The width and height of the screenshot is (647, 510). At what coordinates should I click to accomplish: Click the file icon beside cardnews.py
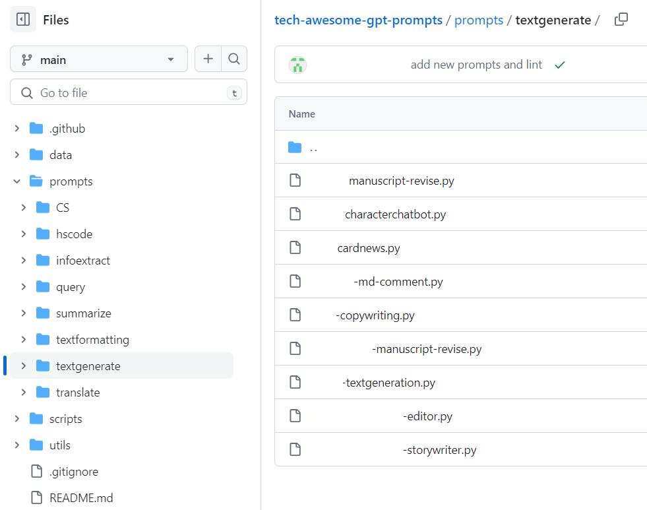[295, 248]
